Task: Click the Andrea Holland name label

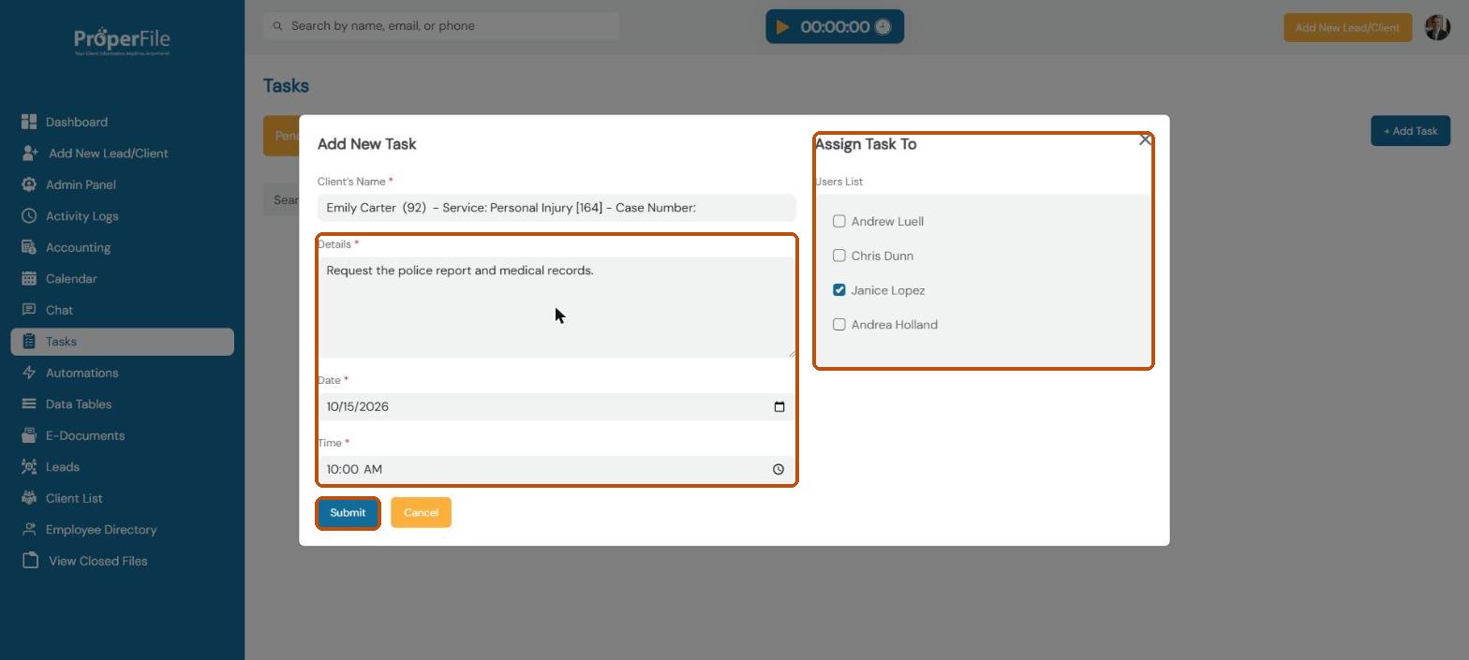Action: (x=895, y=325)
